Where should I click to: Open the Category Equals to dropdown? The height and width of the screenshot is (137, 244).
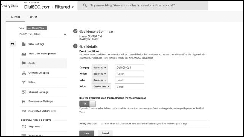[100, 67]
